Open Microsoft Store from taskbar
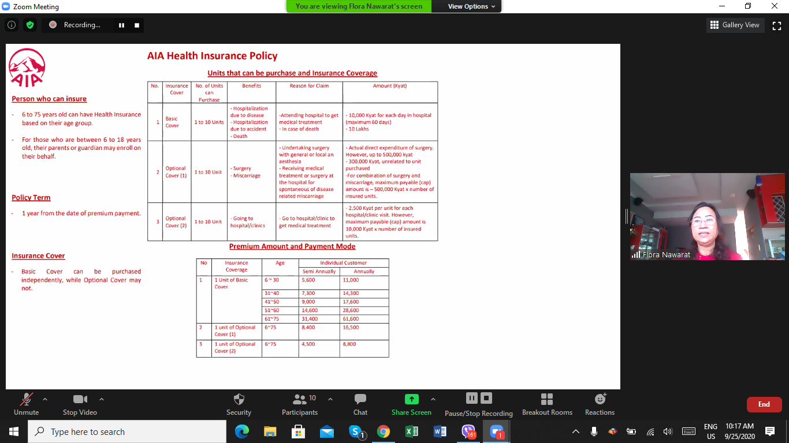 click(299, 431)
